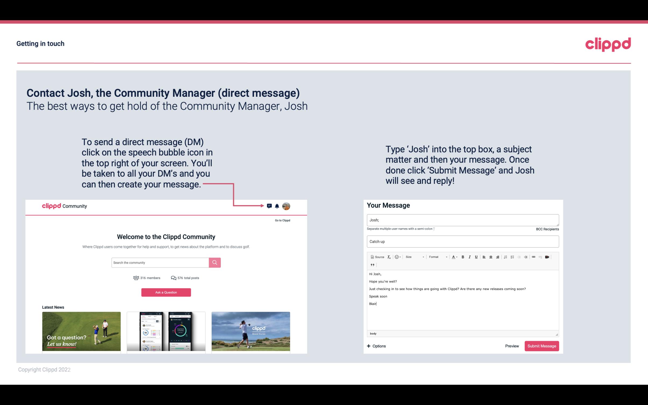Click the notifications bell icon
Screen dimensions: 648x405
point(277,206)
